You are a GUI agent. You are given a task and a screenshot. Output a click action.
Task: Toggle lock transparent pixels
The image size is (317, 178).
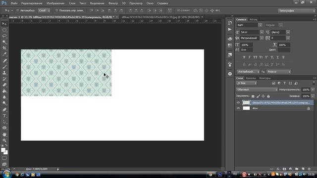253,96
